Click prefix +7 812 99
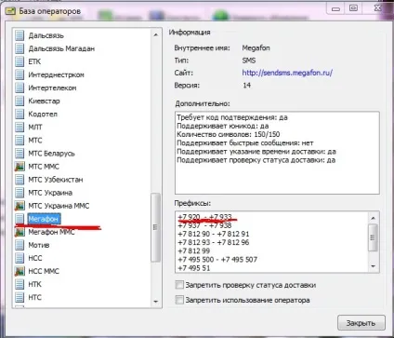 pyautogui.click(x=194, y=250)
